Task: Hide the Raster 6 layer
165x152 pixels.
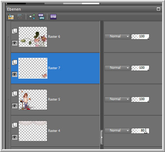Action: (x=14, y=43)
